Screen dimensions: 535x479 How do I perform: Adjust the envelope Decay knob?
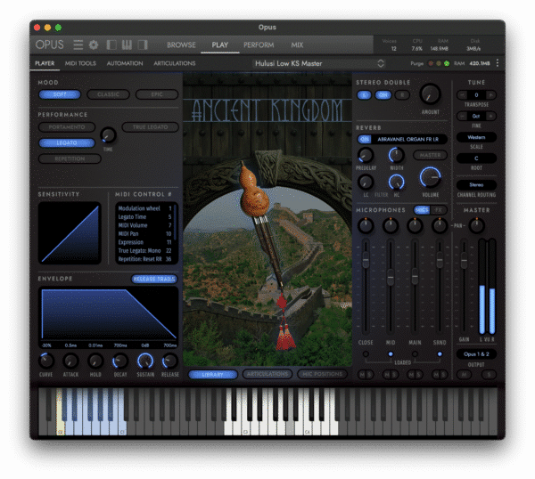[x=120, y=361]
